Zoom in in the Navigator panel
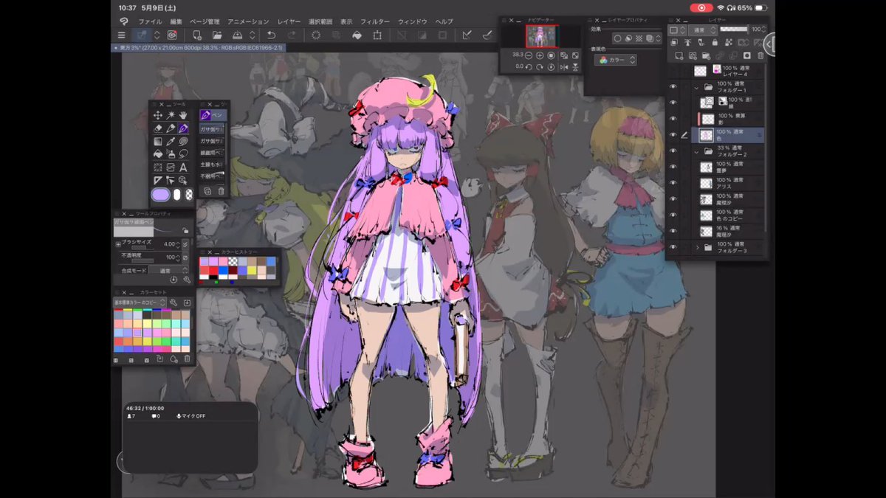The width and height of the screenshot is (886, 498). point(540,55)
